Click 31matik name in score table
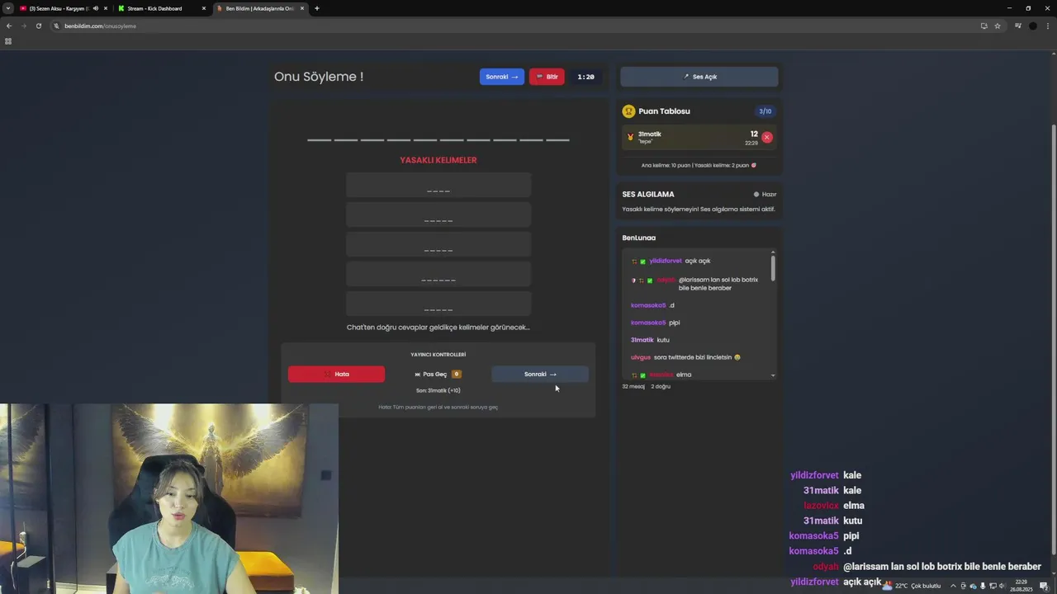Image resolution: width=1057 pixels, height=594 pixels. [650, 134]
